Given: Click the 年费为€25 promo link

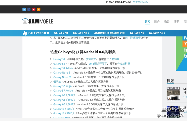Looking at the screenshot, I should [141, 2].
